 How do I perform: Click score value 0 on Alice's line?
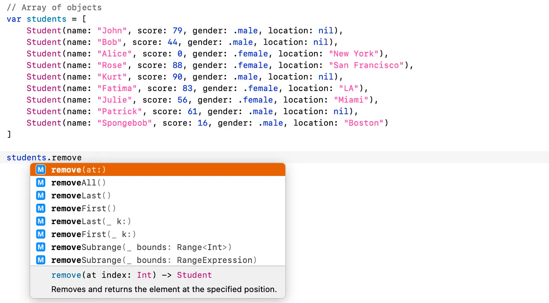pos(180,54)
